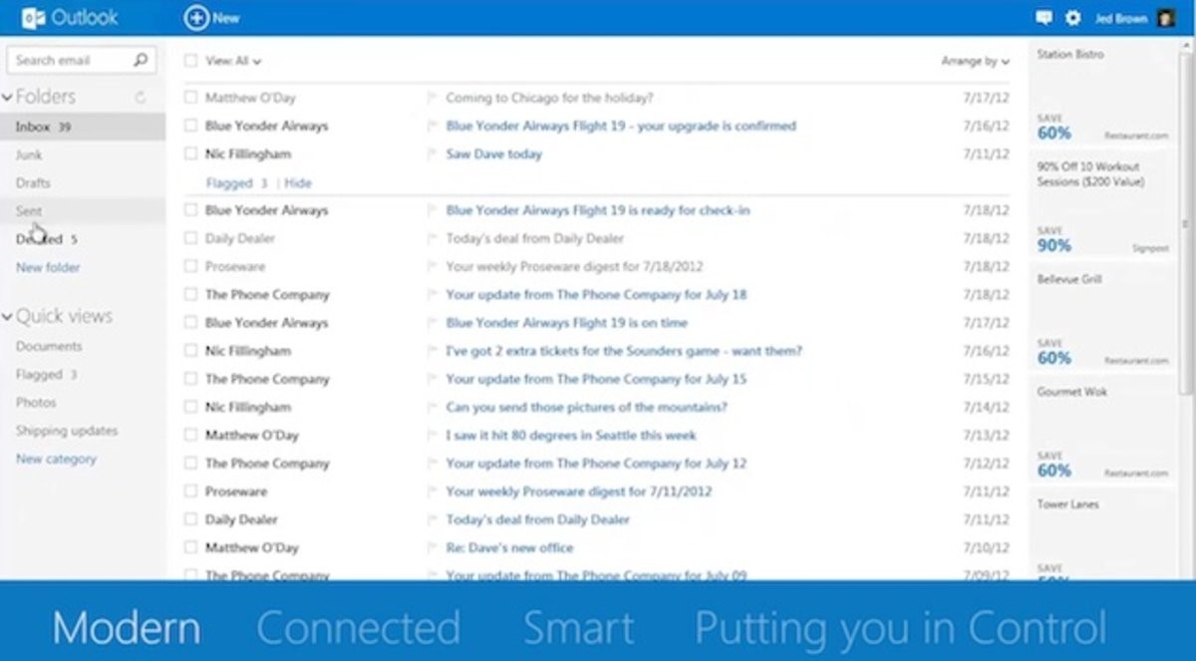Viewport: 1196px width, 661px height.
Task: Select the Smart tab in bottom banner
Action: 578,628
